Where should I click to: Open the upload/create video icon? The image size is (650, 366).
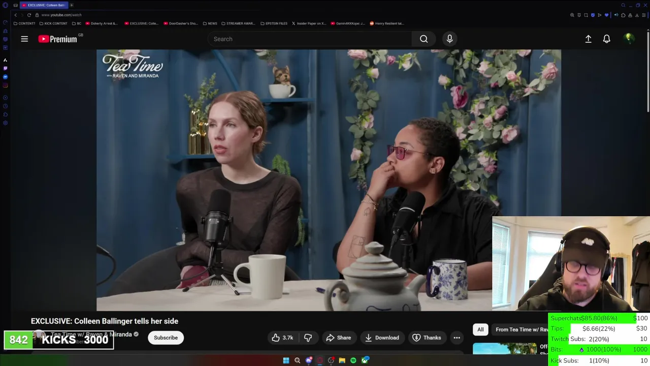588,39
